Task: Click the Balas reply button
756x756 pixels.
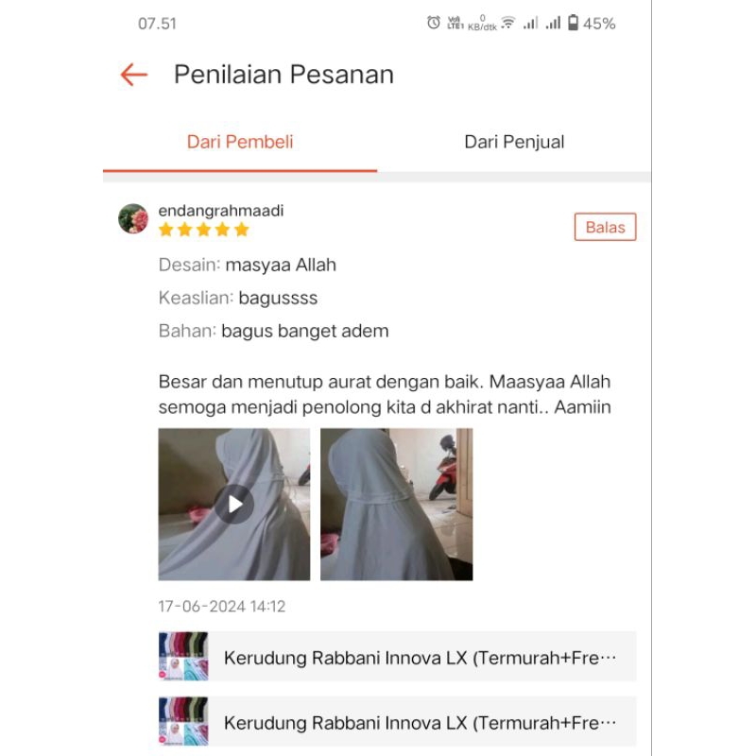Action: pos(605,227)
